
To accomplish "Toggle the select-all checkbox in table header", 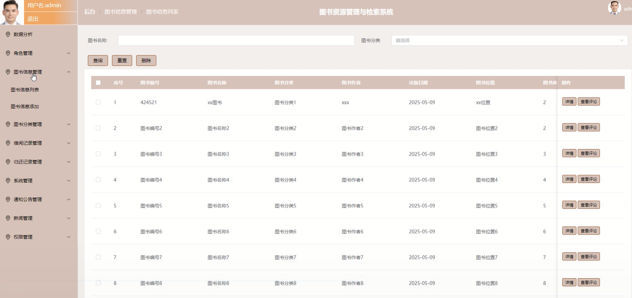I will (98, 83).
